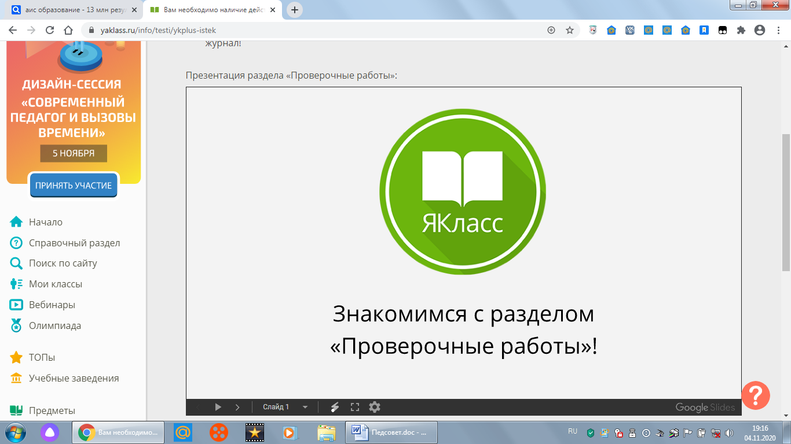Click the 19:16 clock in the tray

click(x=760, y=428)
